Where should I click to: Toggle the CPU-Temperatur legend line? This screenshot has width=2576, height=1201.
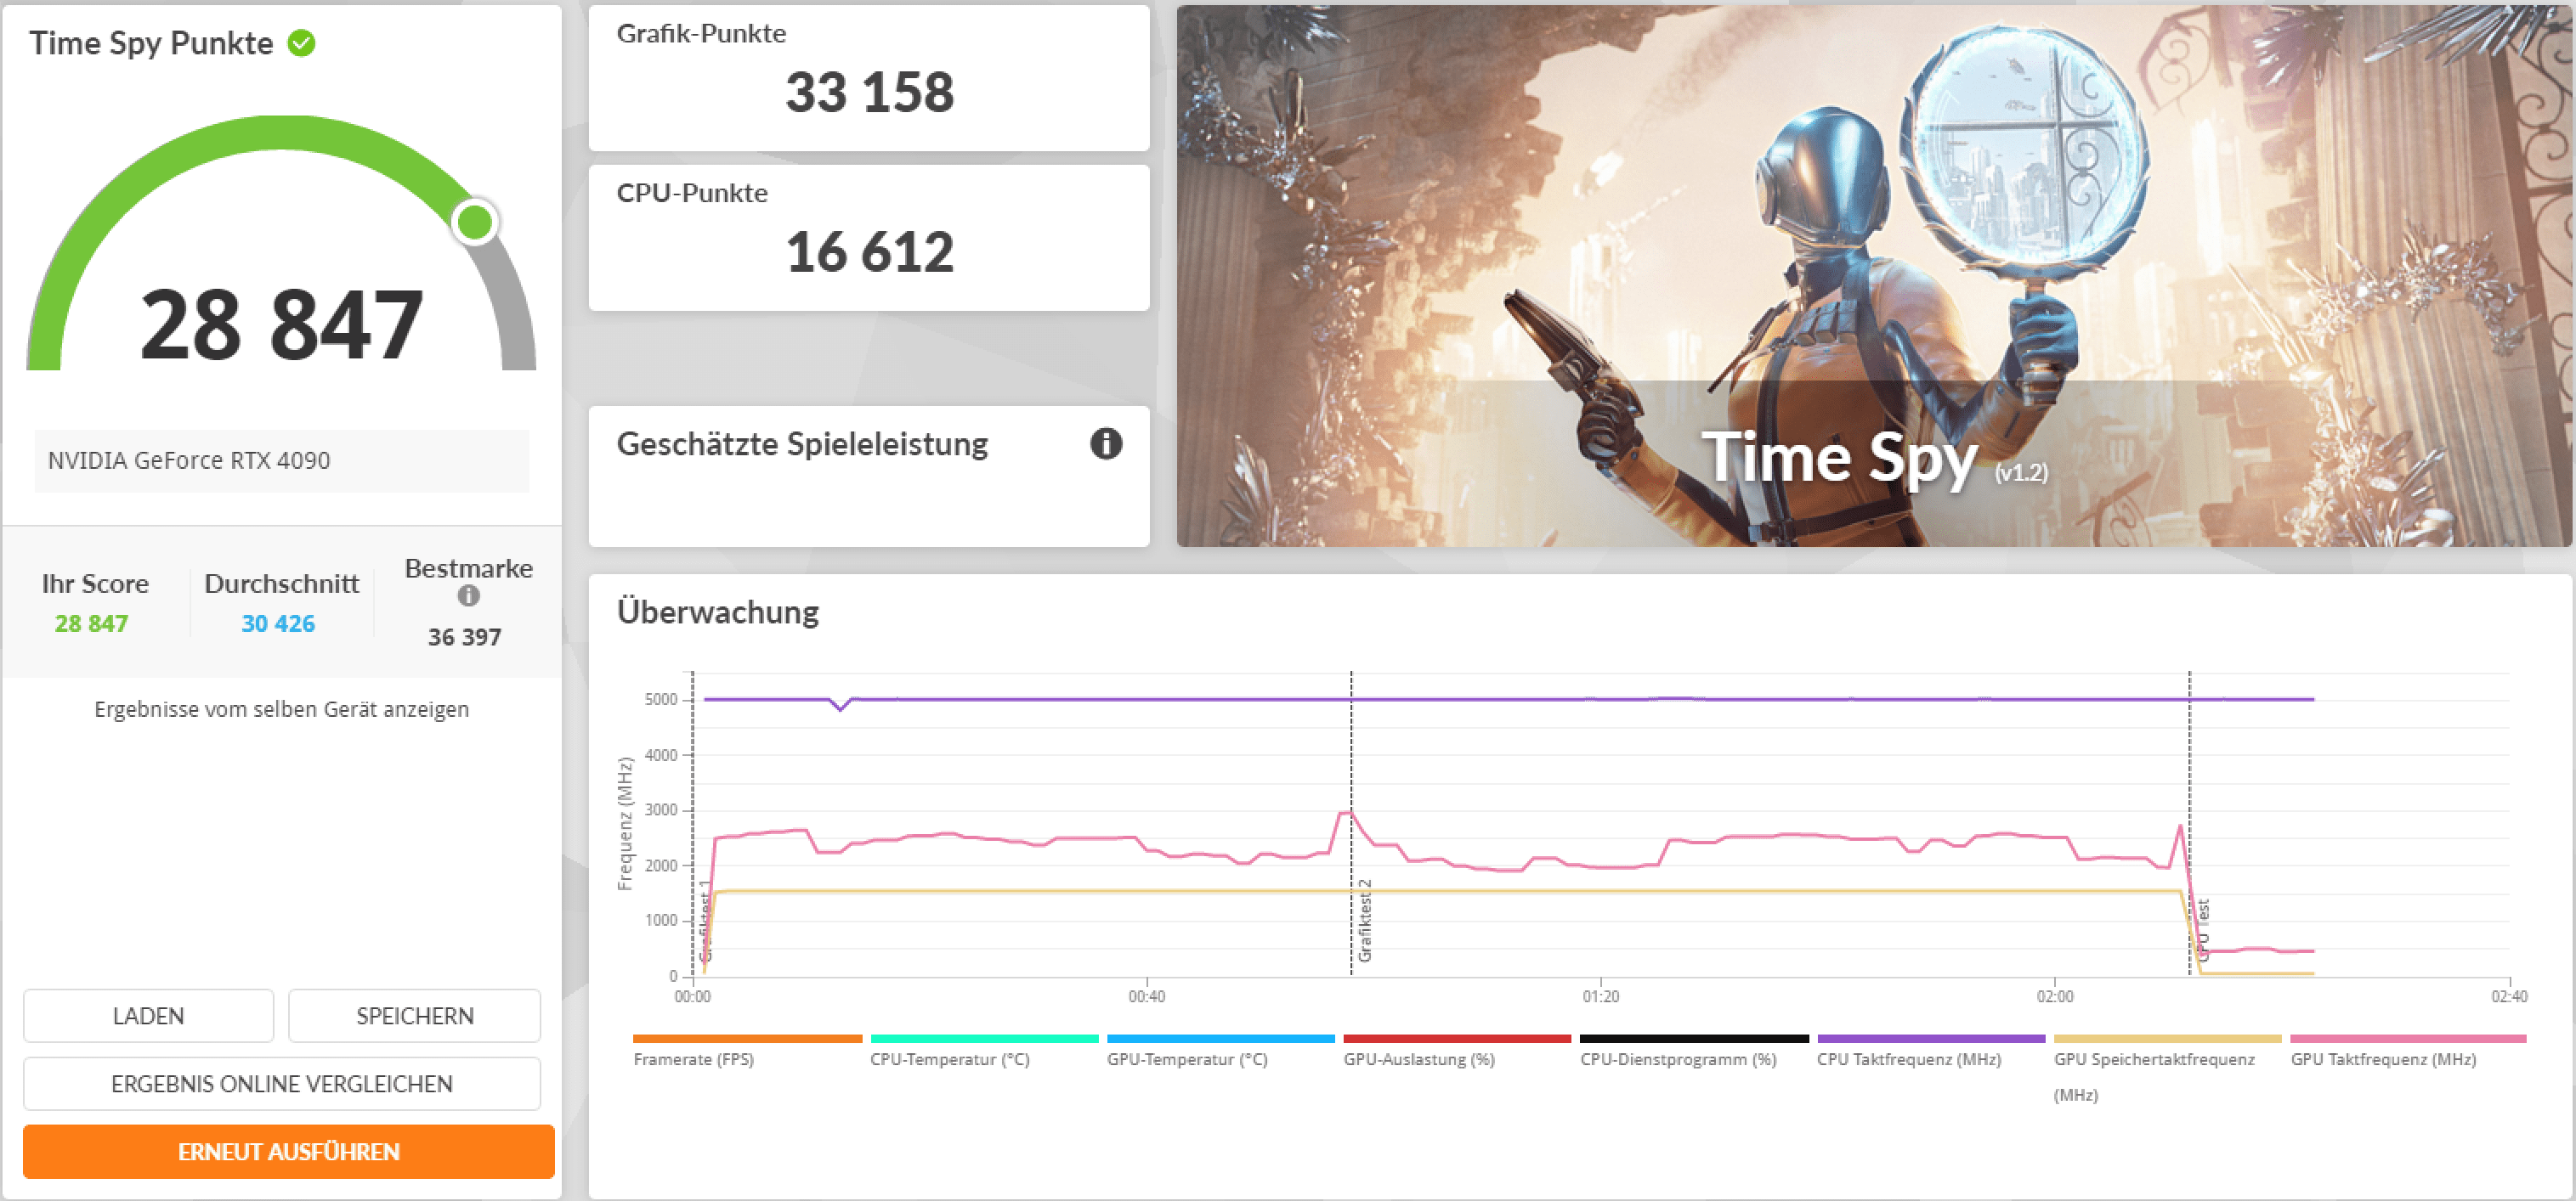tap(949, 1058)
